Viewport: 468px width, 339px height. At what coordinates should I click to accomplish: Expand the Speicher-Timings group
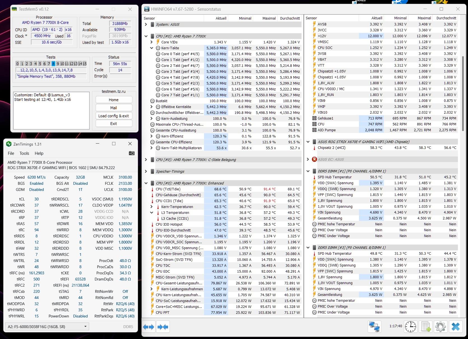click(x=146, y=171)
